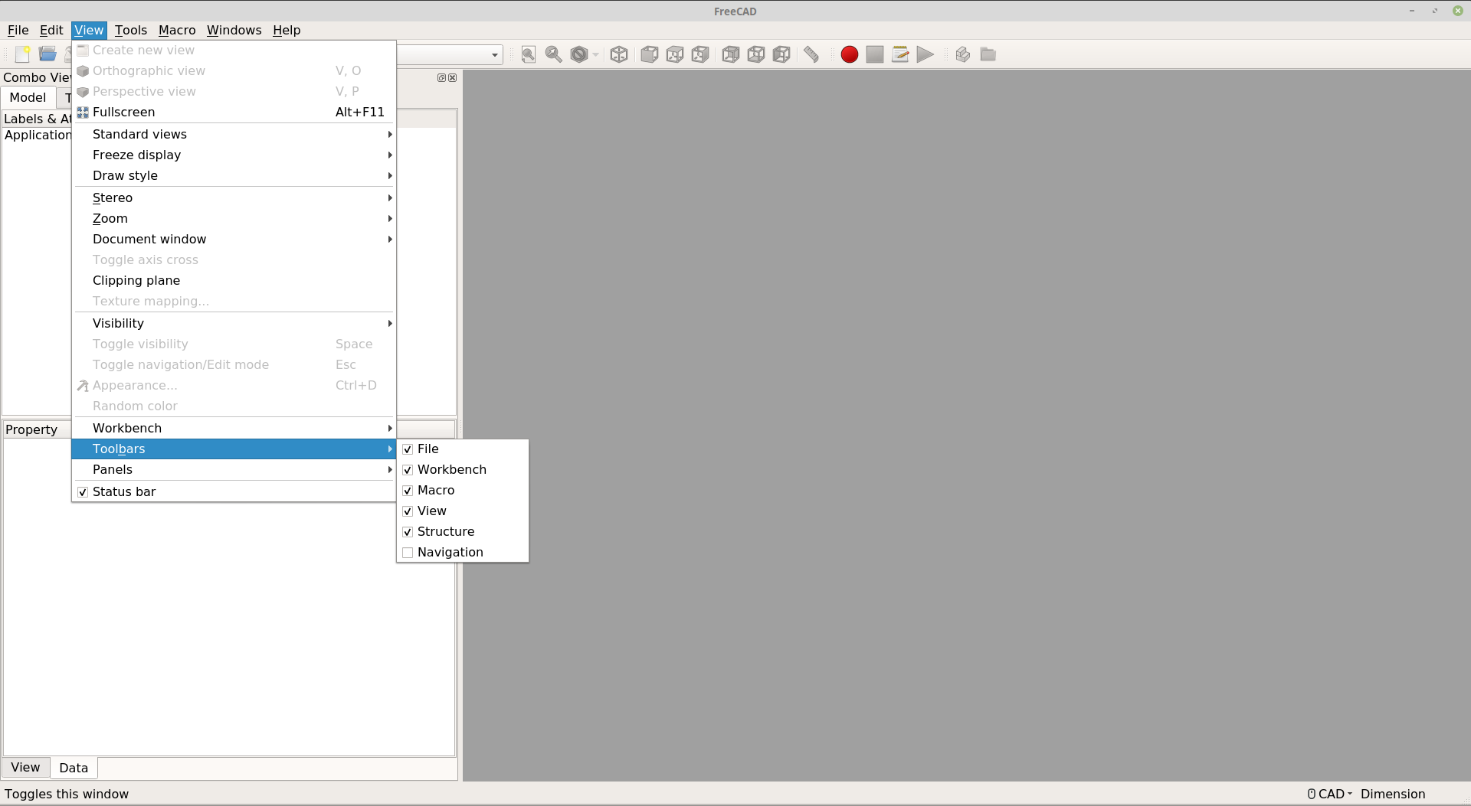Screen dimensions: 1471x806
Task: Open the workbench selector combo box
Action: [x=450, y=54]
